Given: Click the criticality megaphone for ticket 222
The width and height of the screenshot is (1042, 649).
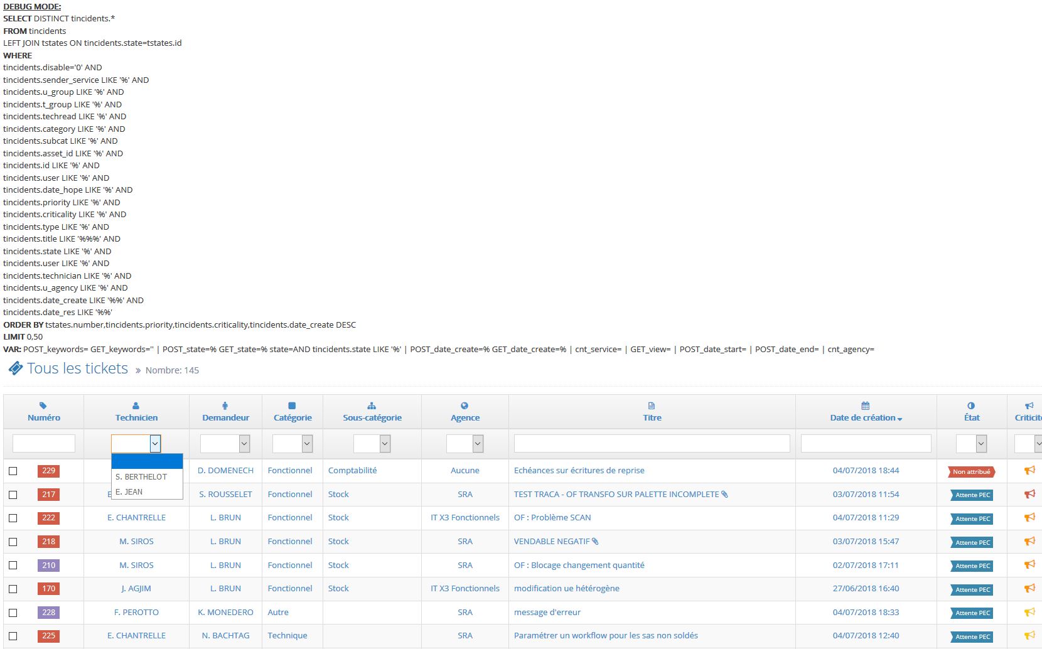Looking at the screenshot, I should (x=1029, y=518).
